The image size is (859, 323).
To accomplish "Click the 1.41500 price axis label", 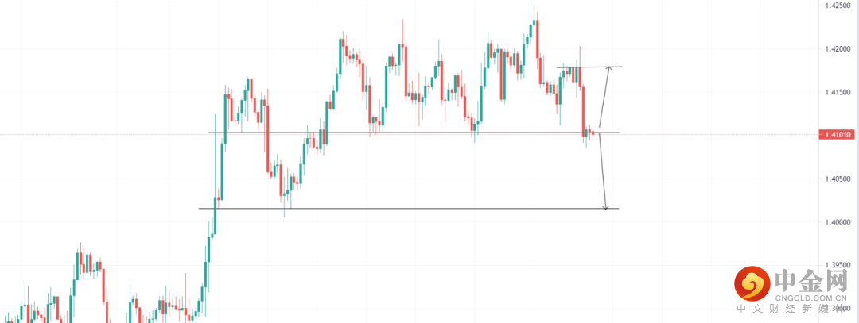I will point(837,93).
